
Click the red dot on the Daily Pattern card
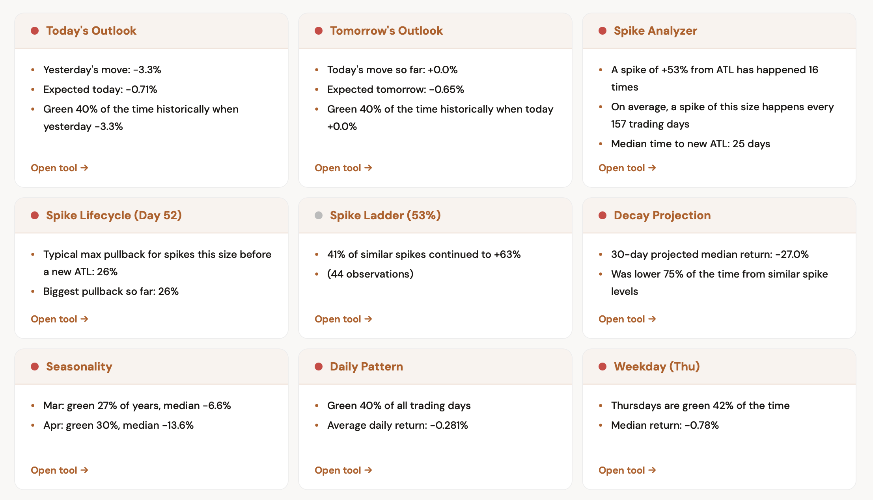tap(319, 367)
